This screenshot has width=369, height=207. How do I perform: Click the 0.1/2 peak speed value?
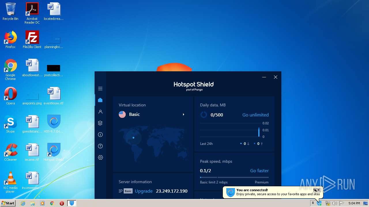(206, 170)
